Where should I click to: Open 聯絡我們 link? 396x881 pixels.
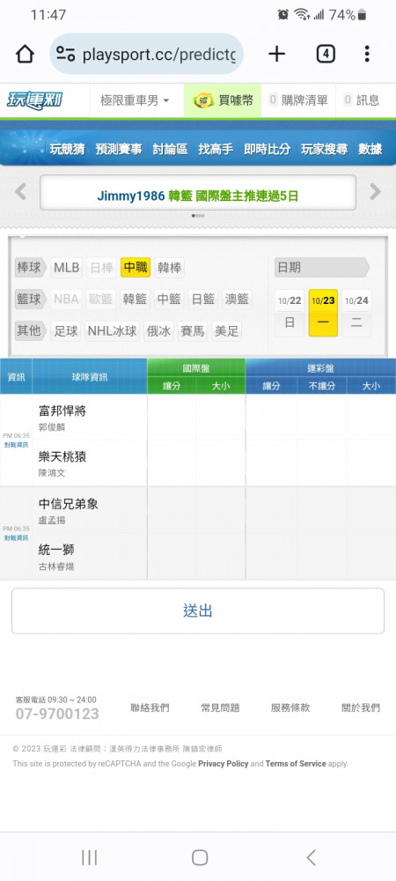150,708
